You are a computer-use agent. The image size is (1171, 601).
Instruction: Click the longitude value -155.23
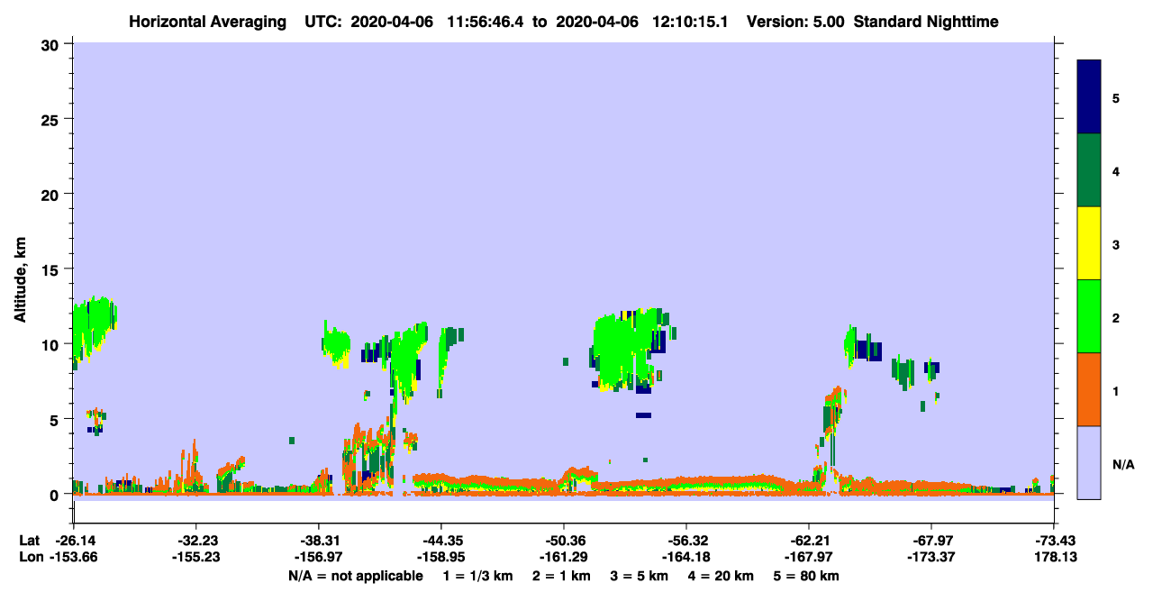[x=195, y=558]
